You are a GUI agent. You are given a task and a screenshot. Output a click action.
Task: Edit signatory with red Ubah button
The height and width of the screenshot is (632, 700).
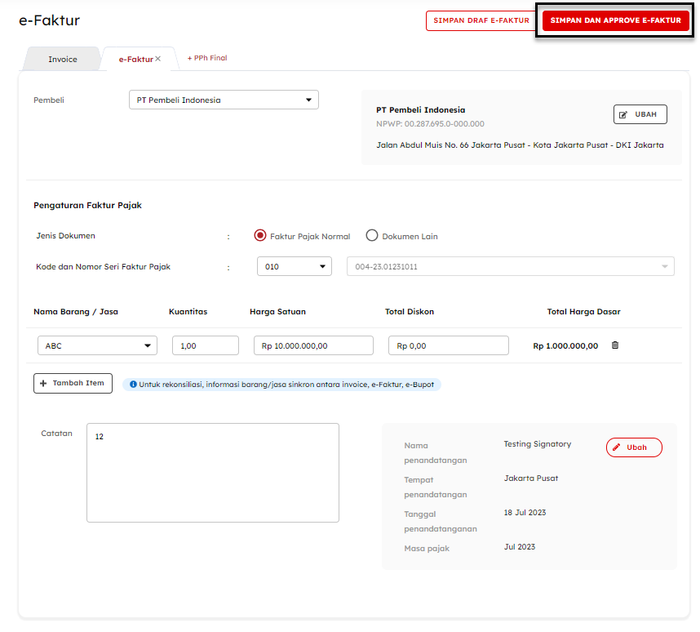633,447
